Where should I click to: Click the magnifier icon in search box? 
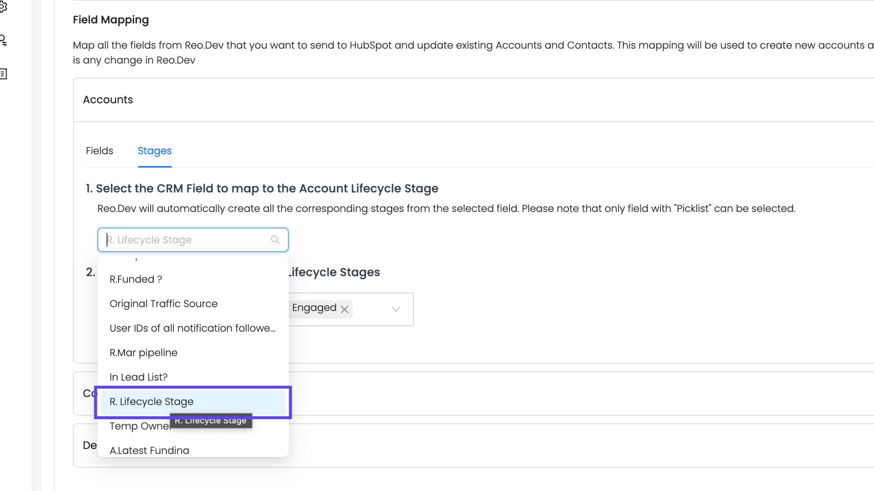[275, 240]
